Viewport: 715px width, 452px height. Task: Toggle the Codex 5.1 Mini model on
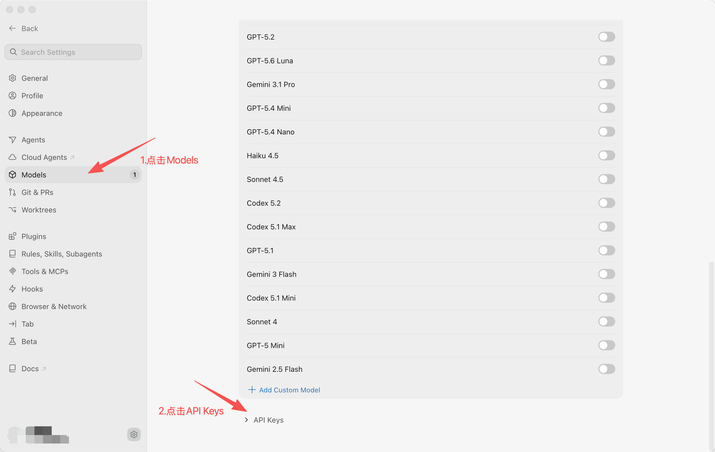[607, 298]
